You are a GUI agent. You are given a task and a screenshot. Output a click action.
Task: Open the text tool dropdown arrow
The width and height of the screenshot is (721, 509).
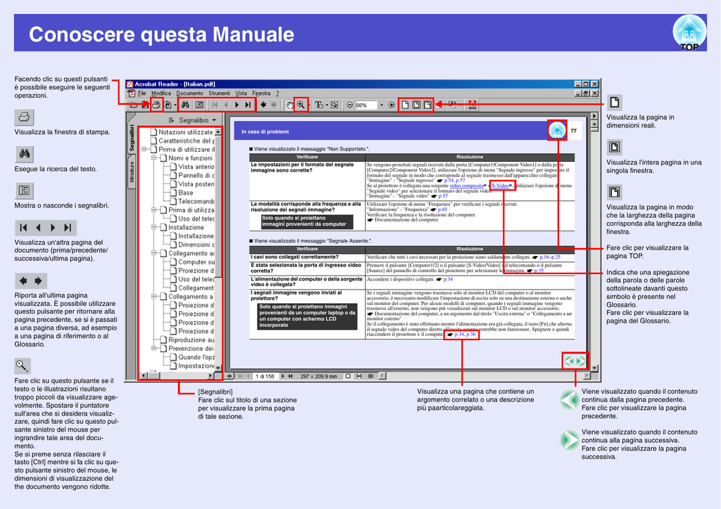[327, 105]
